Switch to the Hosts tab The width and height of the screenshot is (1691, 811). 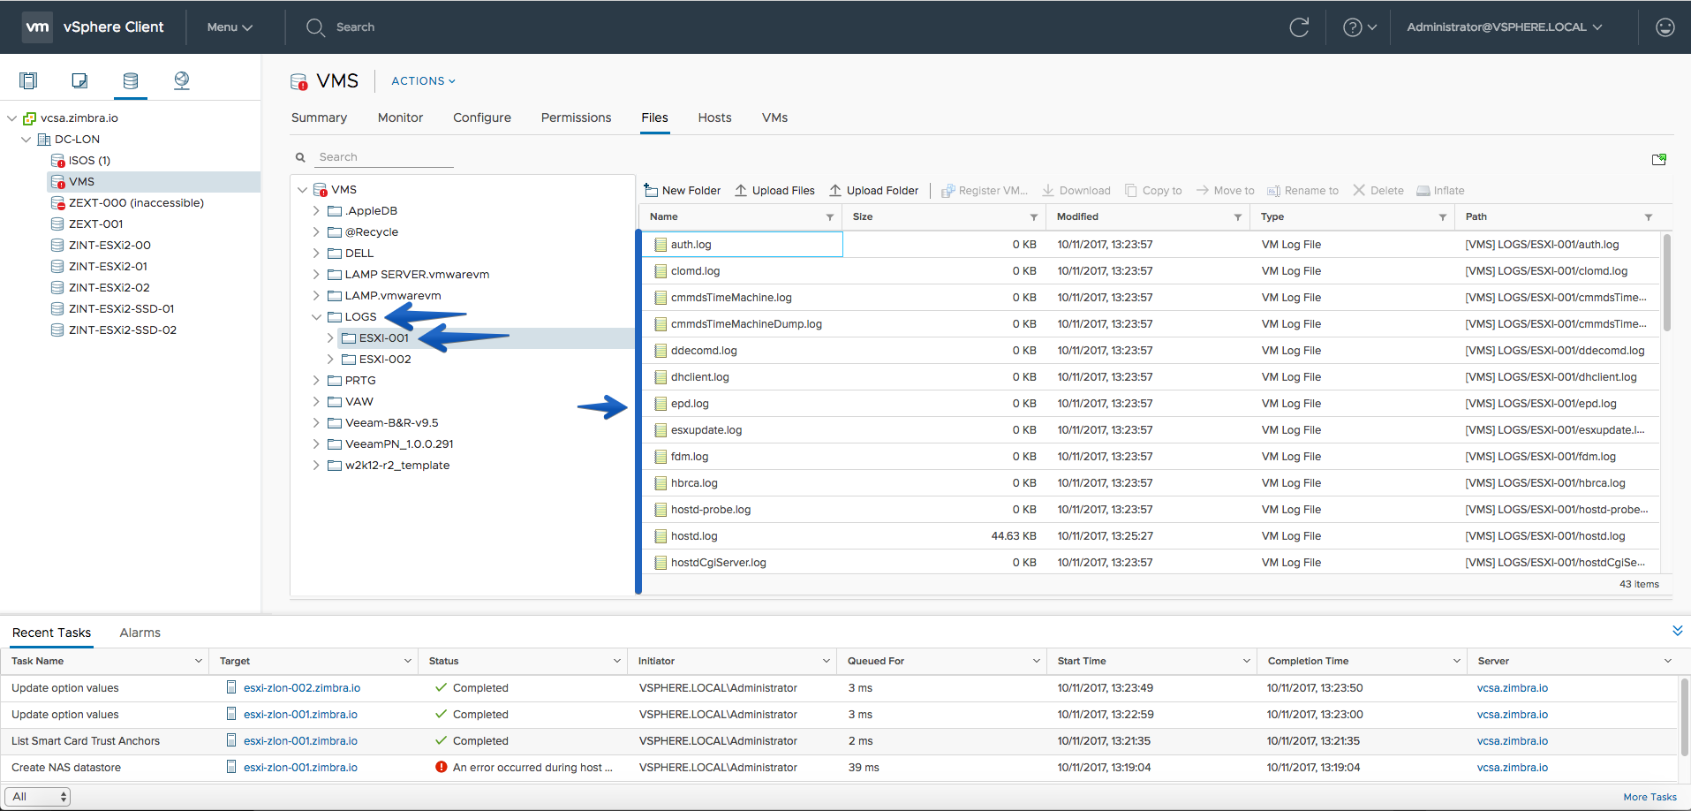pyautogui.click(x=714, y=118)
